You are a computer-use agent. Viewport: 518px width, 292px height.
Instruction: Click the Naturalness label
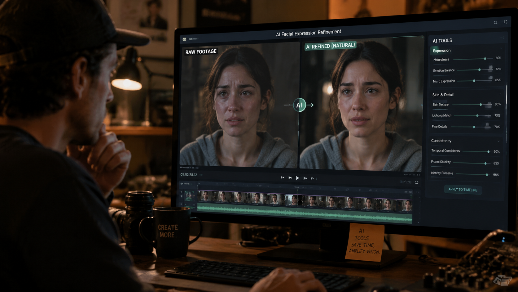pyautogui.click(x=441, y=60)
